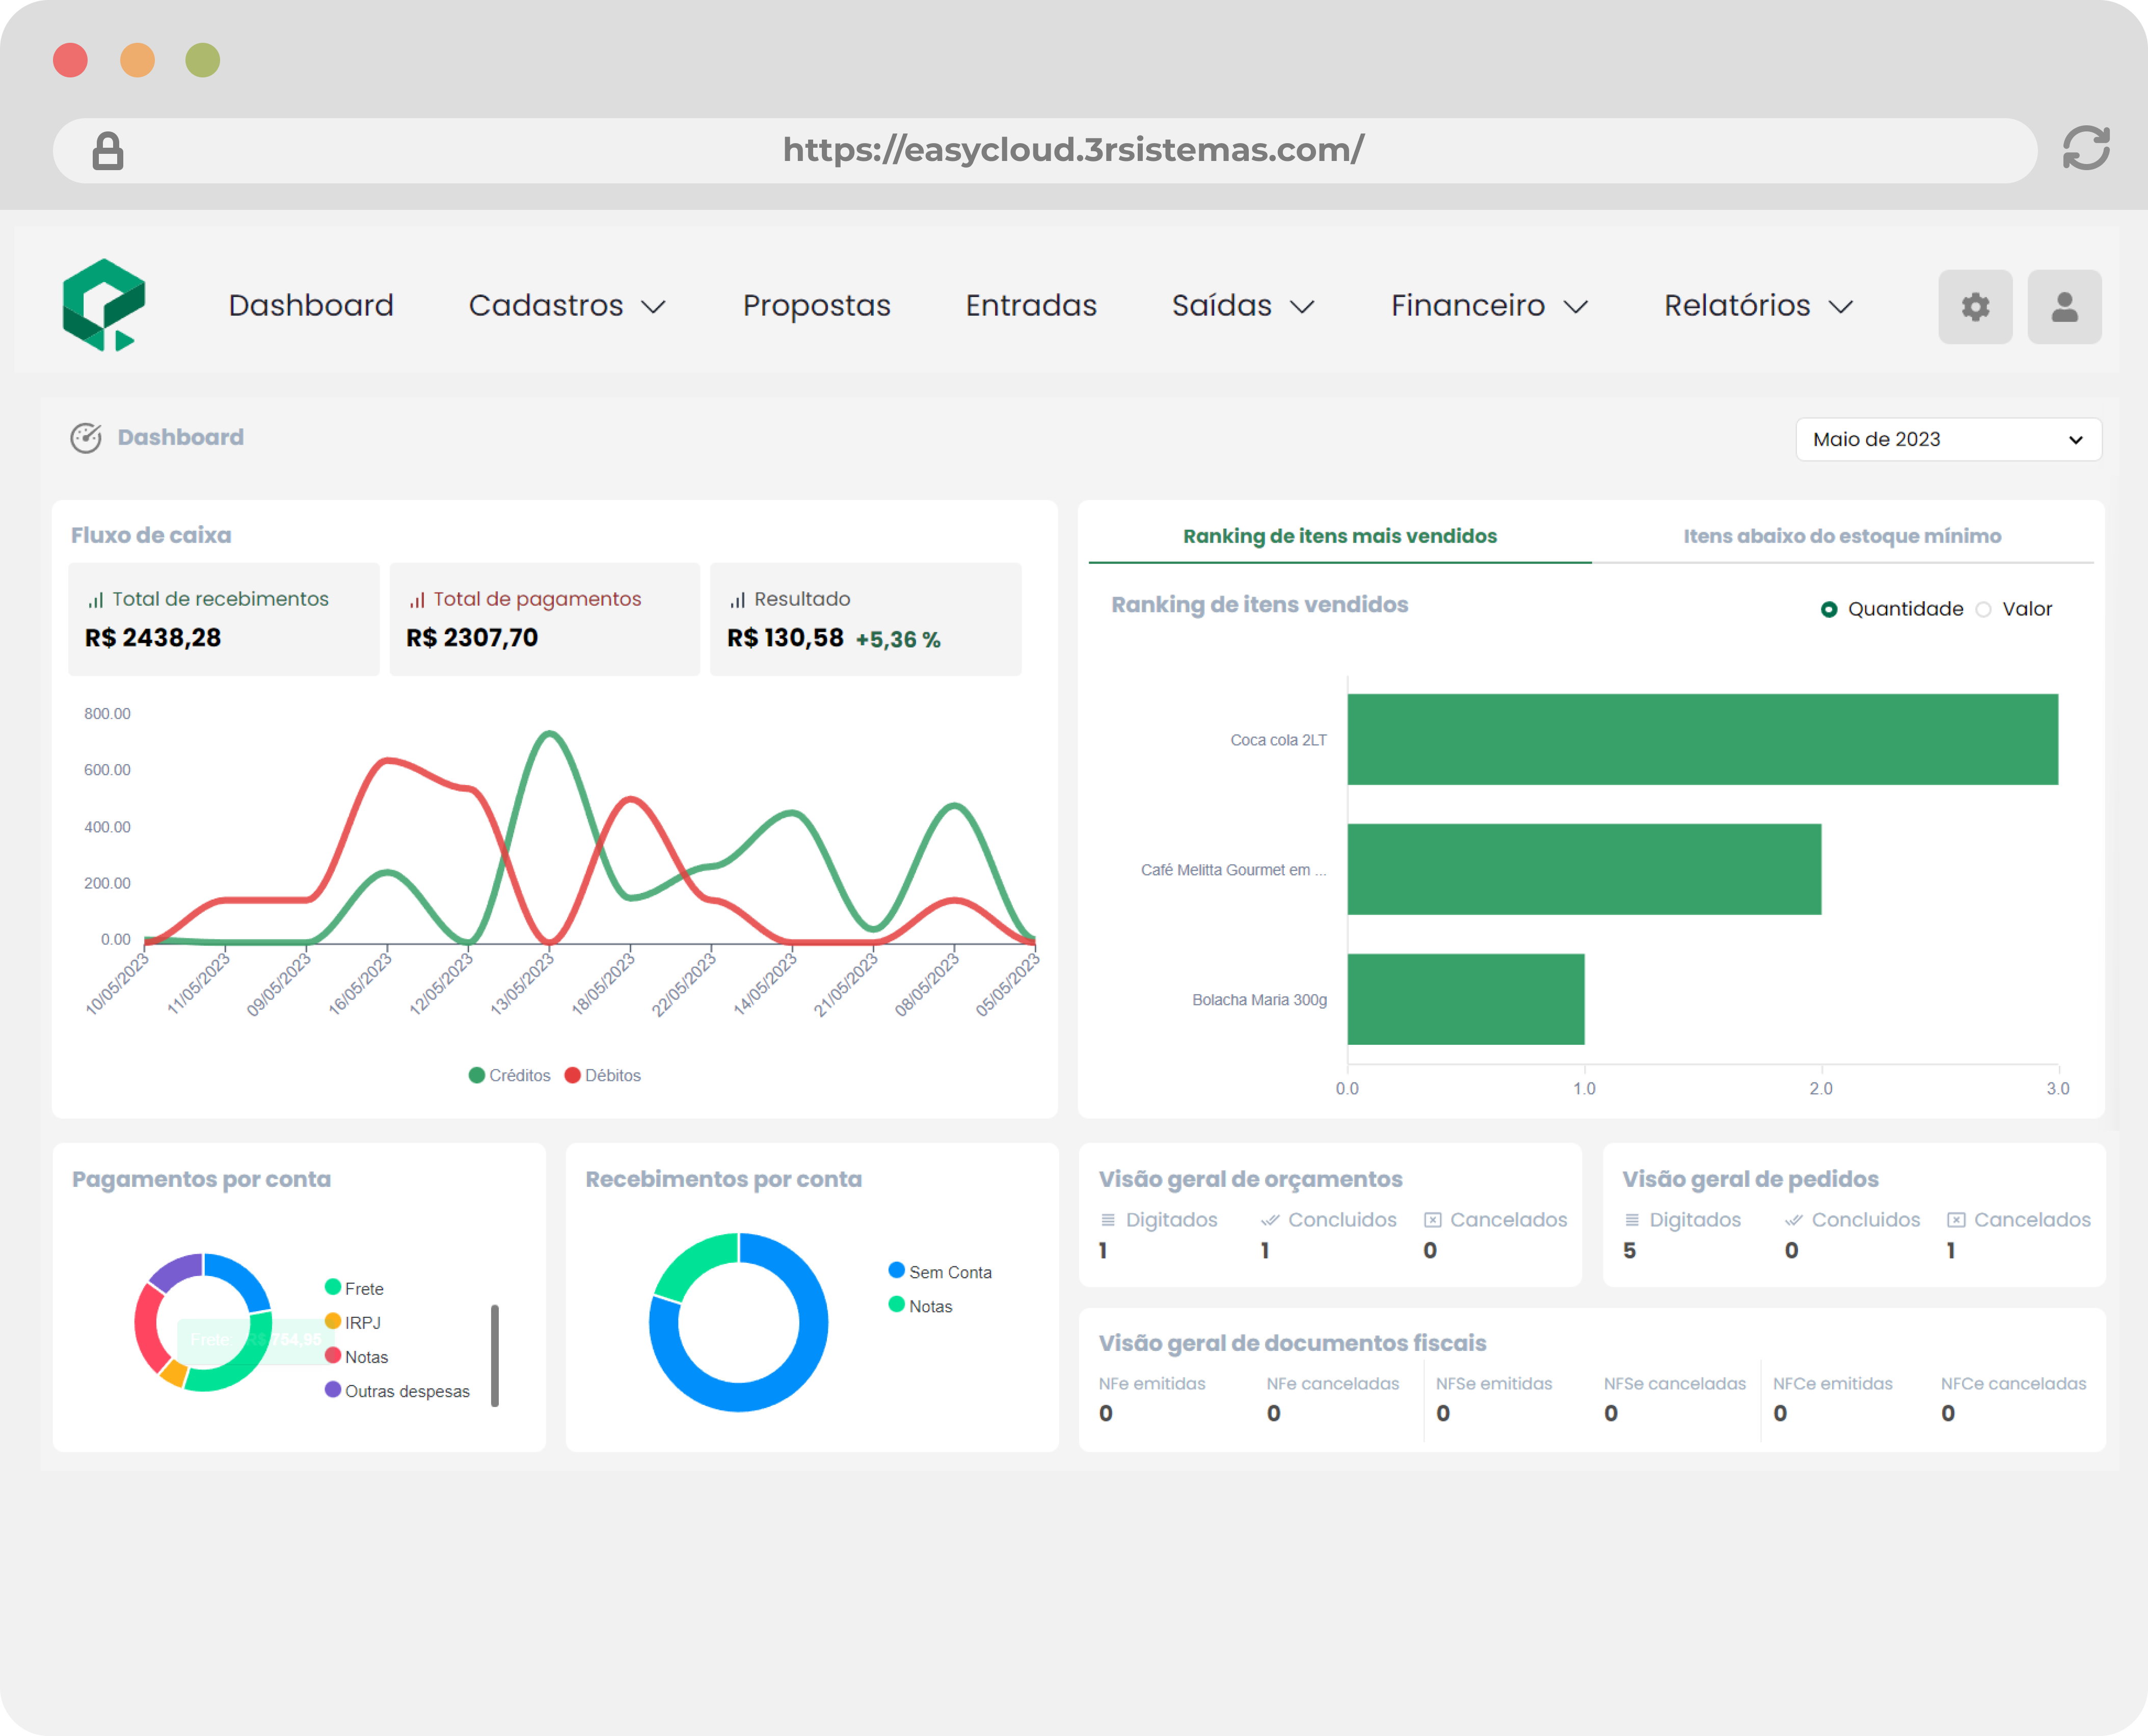2148x1736 pixels.
Task: Click bar-chart icon beside Total de pagamentos
Action: click(417, 600)
